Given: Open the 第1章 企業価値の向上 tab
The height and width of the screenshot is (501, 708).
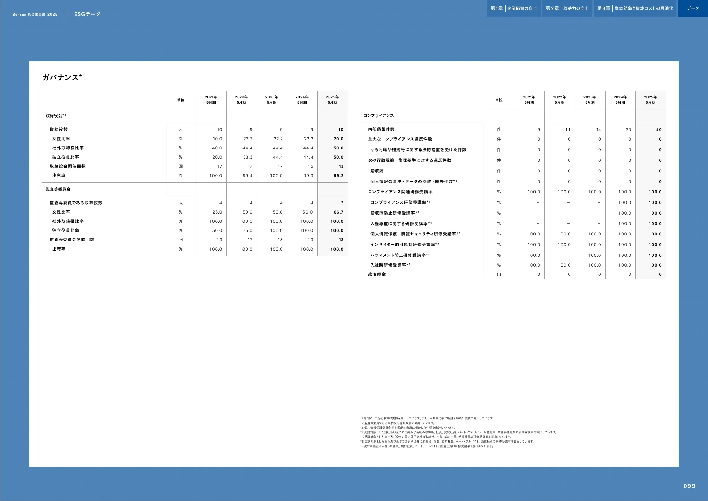Looking at the screenshot, I should (x=513, y=8).
